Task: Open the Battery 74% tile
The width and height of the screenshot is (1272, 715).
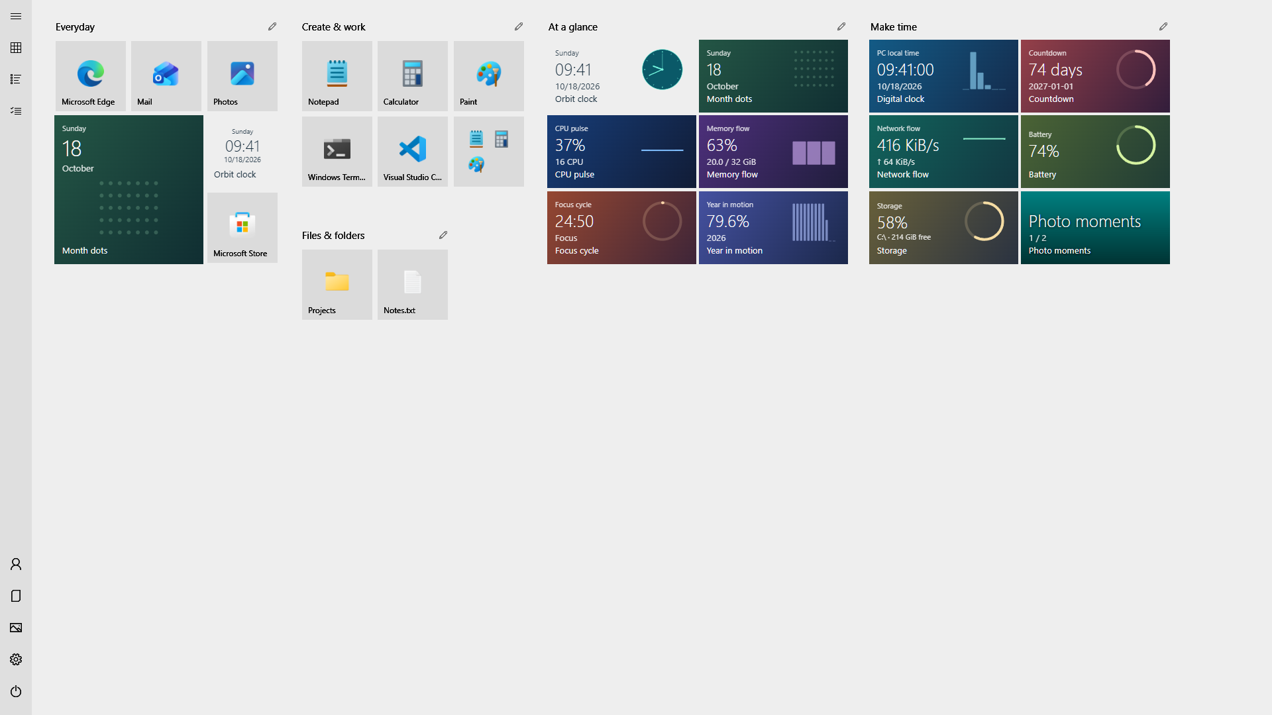Action: [1095, 152]
